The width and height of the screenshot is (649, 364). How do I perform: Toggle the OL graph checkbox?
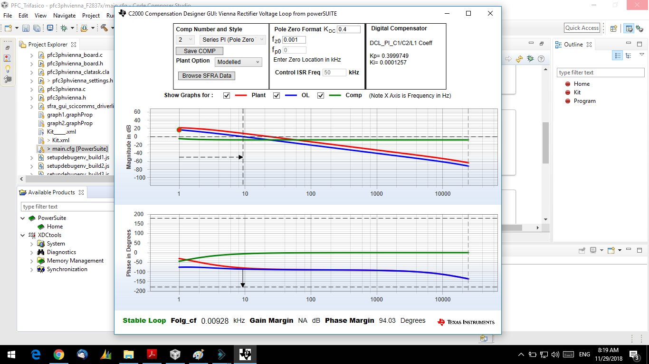click(x=276, y=95)
